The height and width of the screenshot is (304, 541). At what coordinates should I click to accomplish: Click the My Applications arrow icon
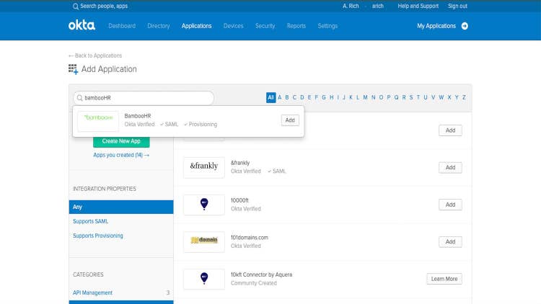click(465, 26)
